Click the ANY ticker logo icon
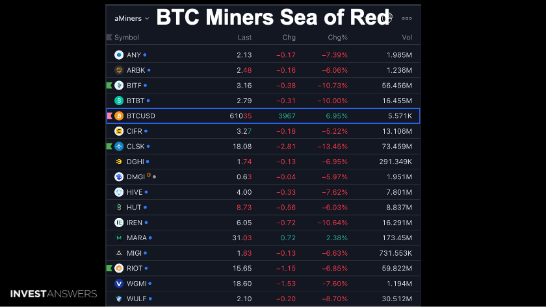The width and height of the screenshot is (546, 307). click(x=119, y=55)
